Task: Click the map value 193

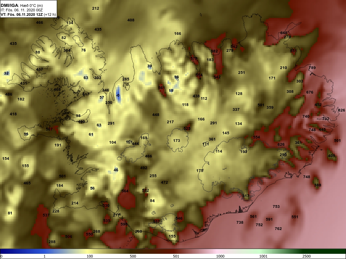Action: click(x=244, y=152)
